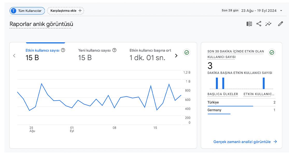The image size is (289, 155).
Task: Click the Türkiye country row
Action: [242, 103]
